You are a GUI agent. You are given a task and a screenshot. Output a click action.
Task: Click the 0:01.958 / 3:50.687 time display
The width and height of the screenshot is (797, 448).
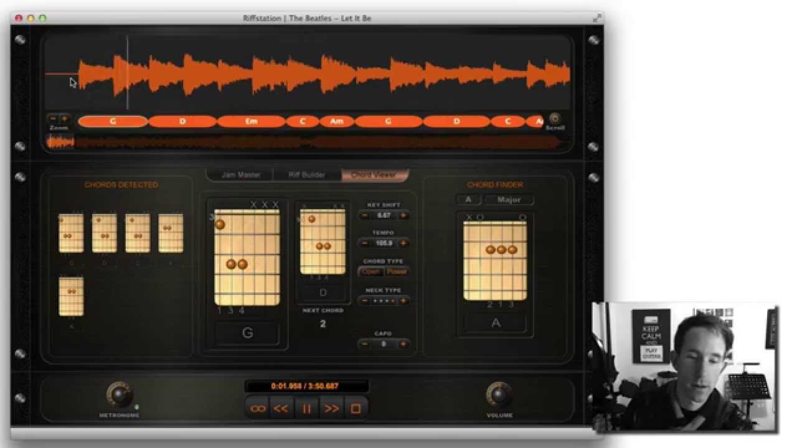(x=306, y=386)
